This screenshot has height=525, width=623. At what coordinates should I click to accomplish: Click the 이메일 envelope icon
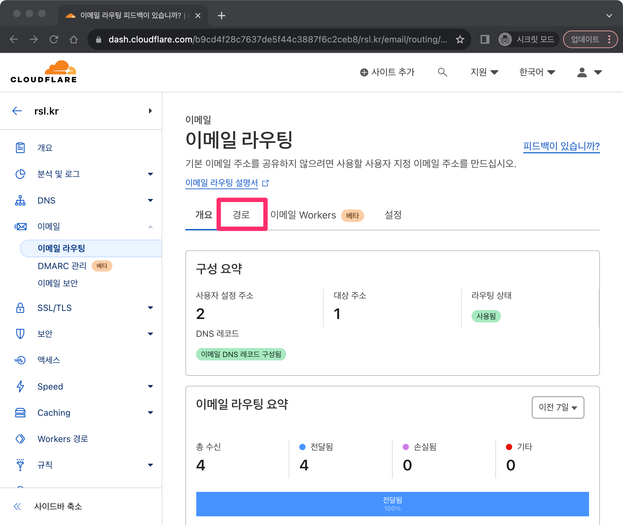(x=20, y=226)
